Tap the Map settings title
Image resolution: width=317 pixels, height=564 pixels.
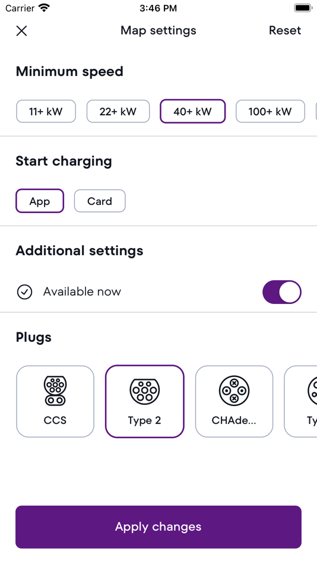click(x=158, y=30)
